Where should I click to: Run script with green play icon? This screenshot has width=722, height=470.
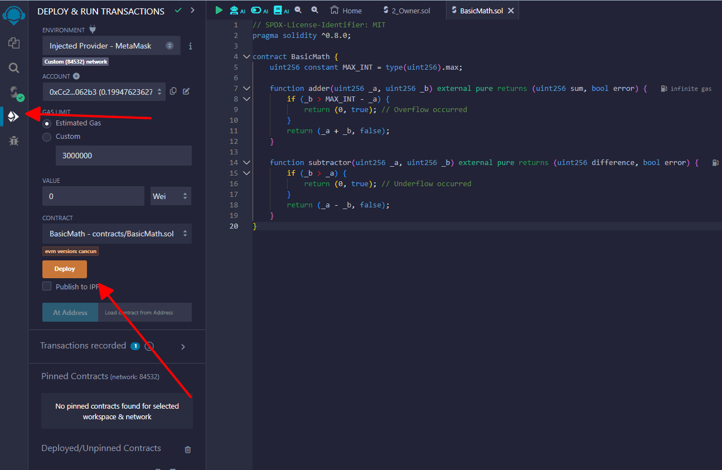coord(219,10)
